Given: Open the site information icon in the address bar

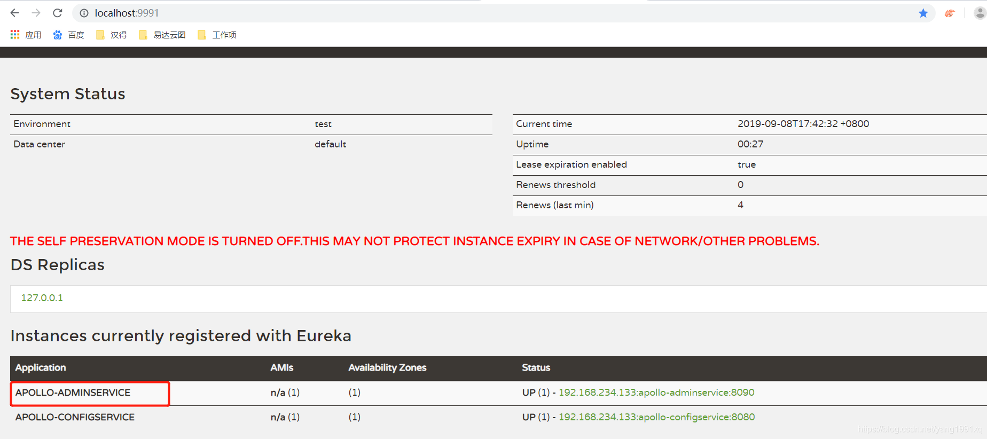Looking at the screenshot, I should 84,13.
